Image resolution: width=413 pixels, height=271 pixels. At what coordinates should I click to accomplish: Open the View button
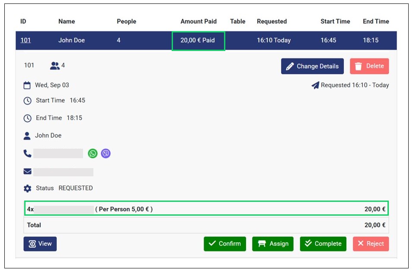coord(40,244)
